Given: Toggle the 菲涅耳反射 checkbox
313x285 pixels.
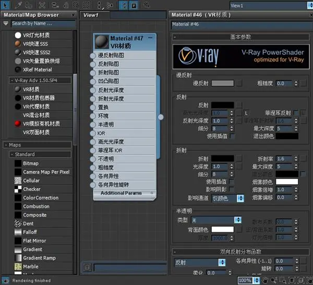Looking at the screenshot, I should coord(296,113).
